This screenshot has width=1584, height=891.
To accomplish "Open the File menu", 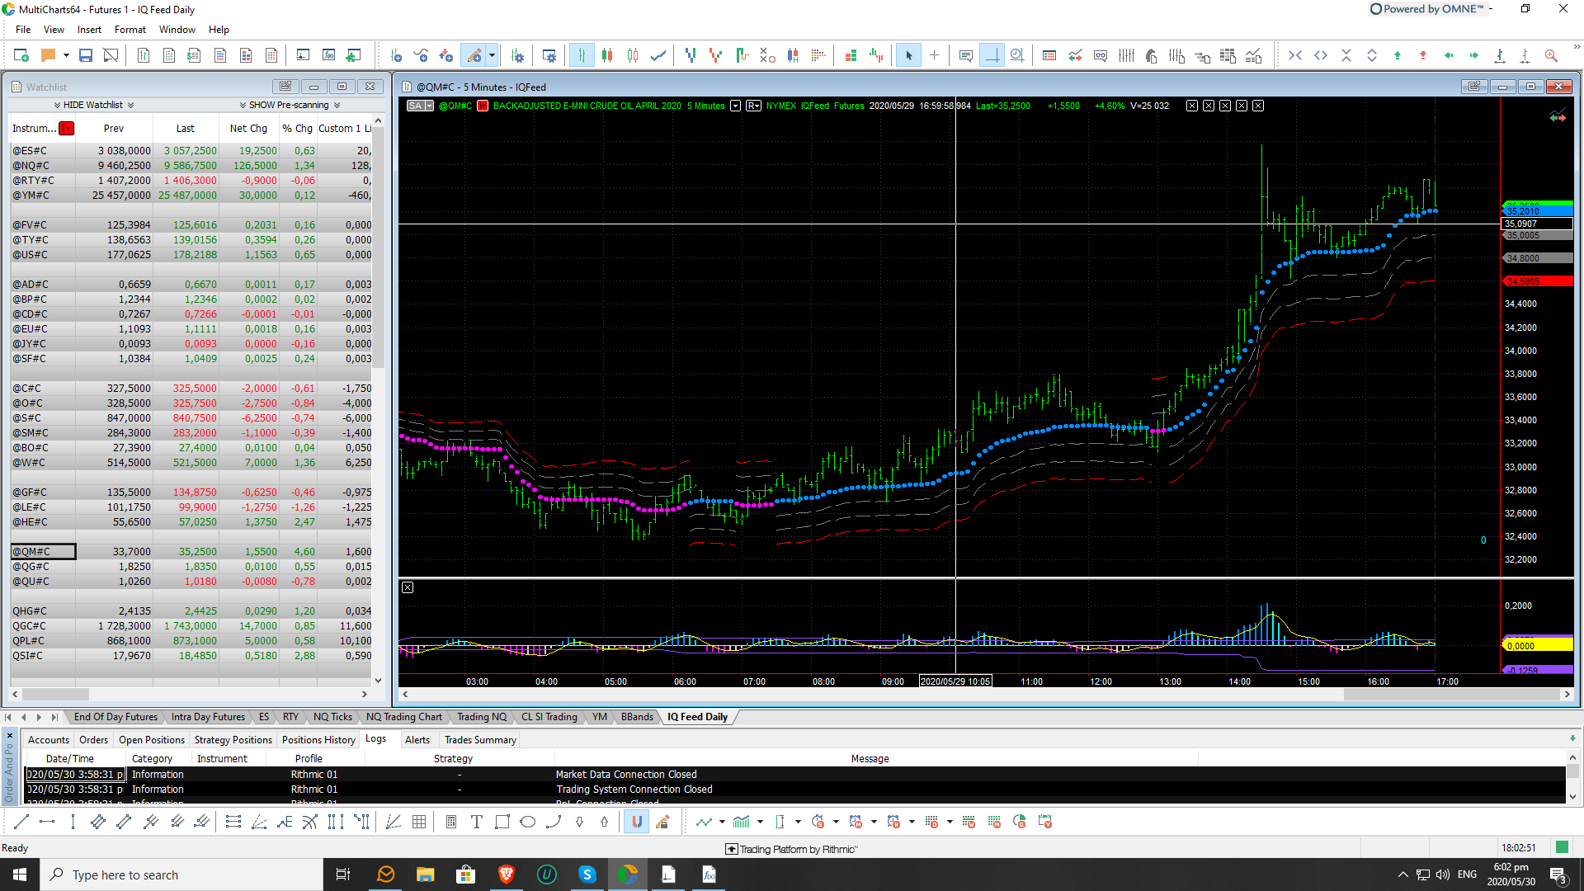I will tap(23, 30).
